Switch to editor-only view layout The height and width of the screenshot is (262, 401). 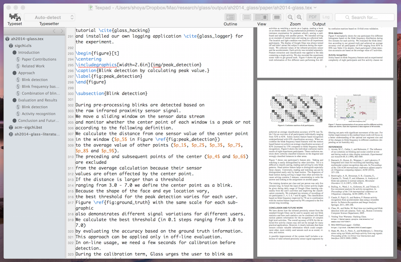click(x=247, y=17)
